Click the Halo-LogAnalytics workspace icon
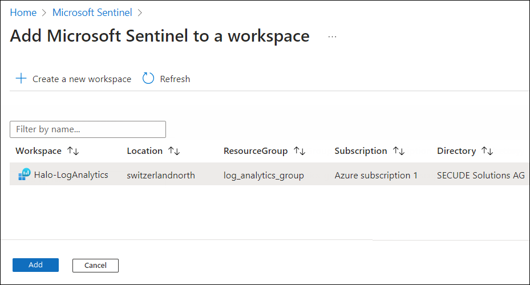The image size is (530, 285). (25, 175)
